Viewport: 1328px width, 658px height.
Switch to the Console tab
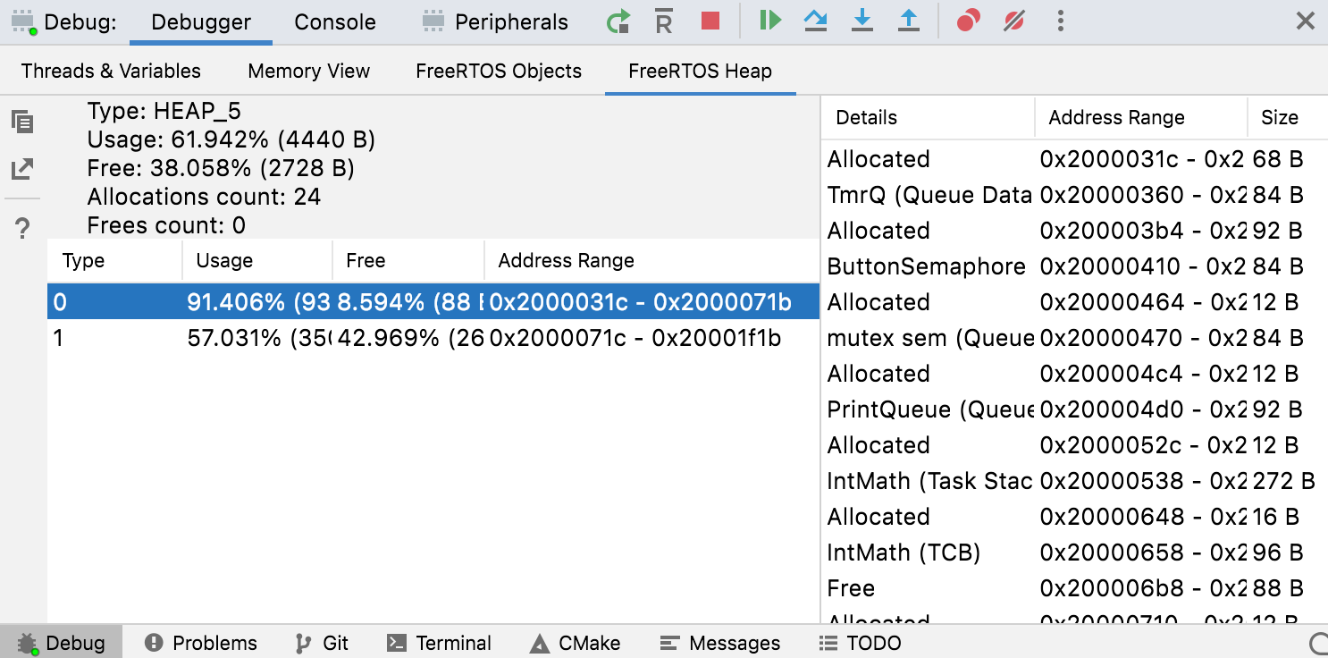coord(333,21)
